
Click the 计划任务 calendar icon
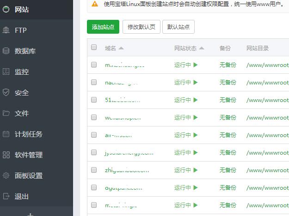(6, 134)
